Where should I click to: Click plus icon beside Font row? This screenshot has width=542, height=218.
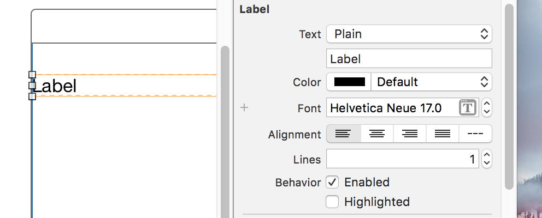[244, 107]
